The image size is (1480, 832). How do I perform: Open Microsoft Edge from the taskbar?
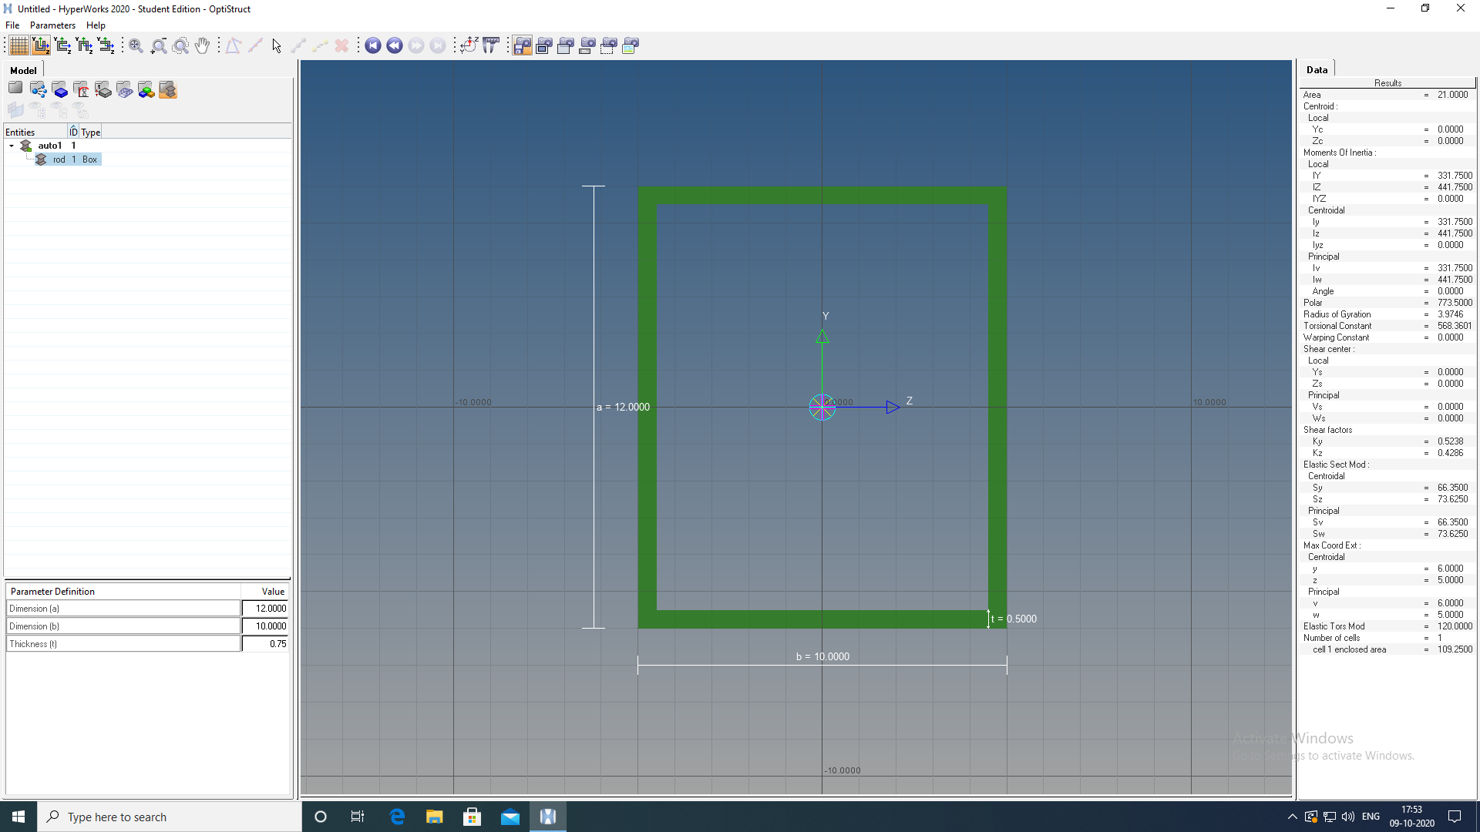(396, 817)
